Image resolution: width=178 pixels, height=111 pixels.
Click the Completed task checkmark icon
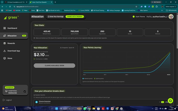click(x=25, y=92)
